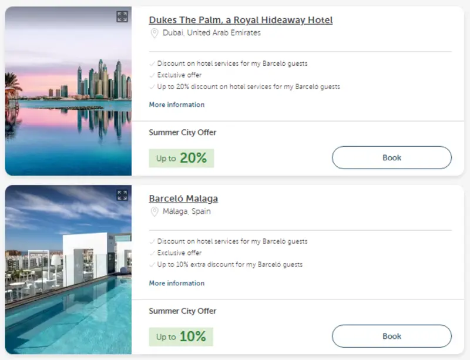Open the Barceló Malaga hotel title link
The width and height of the screenshot is (470, 360).
click(x=183, y=198)
